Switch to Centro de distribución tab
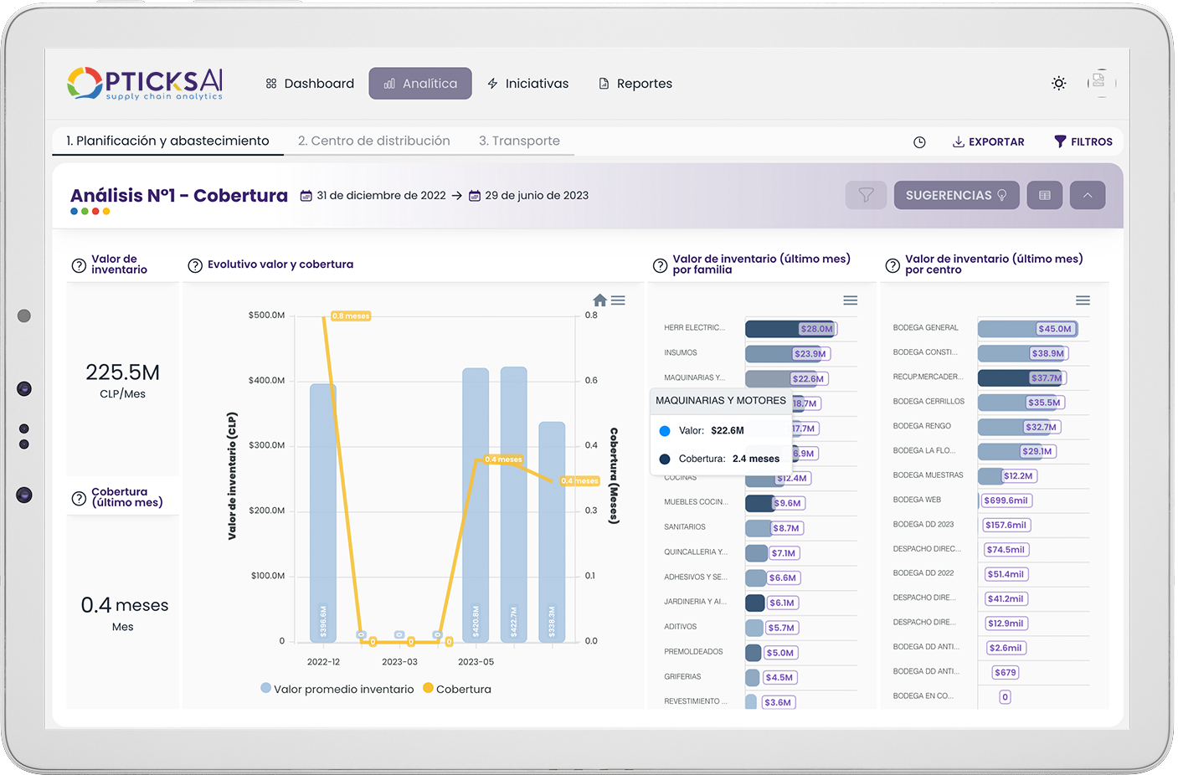The height and width of the screenshot is (775, 1178). 373,141
